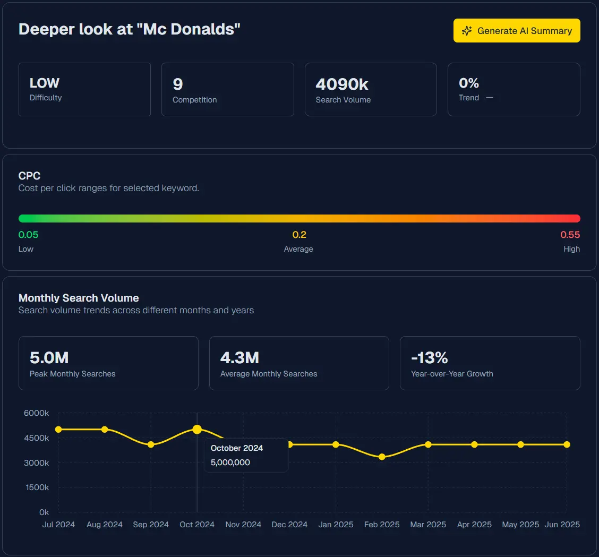
Task: Select the 5.0M Peak Monthly Searches card
Action: 108,363
